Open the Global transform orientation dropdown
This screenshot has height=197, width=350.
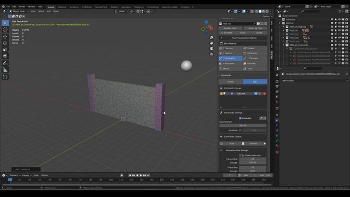click(121, 11)
